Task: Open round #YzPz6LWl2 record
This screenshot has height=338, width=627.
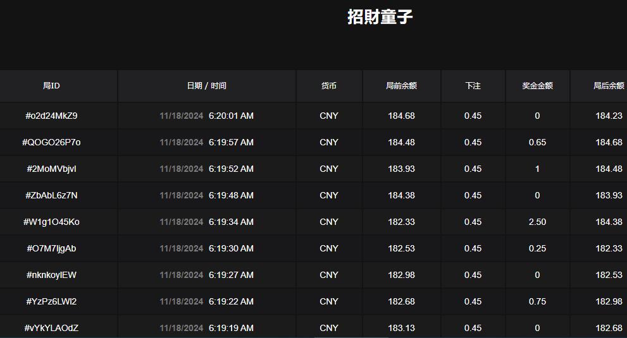Action: pyautogui.click(x=51, y=301)
